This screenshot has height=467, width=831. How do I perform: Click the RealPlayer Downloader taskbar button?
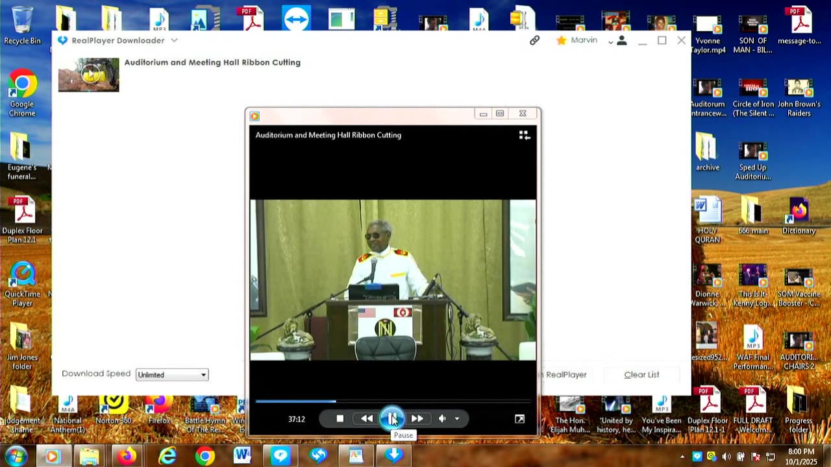click(x=394, y=456)
